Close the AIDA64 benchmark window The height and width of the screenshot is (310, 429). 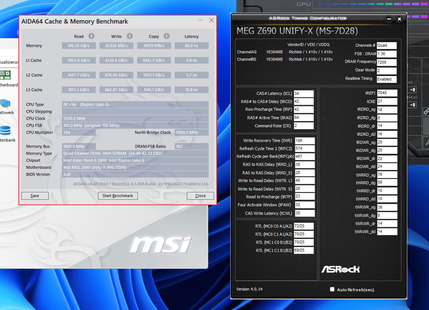point(212,21)
